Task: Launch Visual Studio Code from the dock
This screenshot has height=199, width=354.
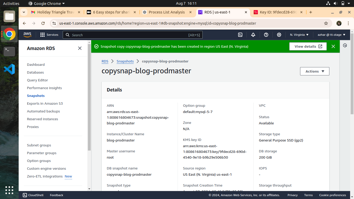Action: coord(9,69)
